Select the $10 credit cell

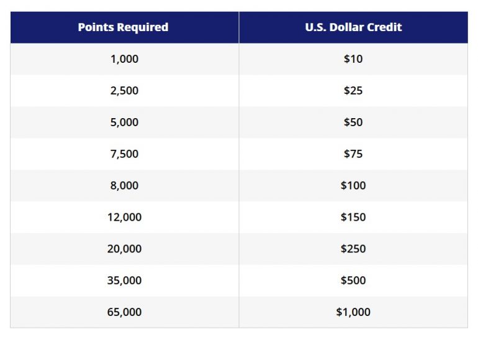353,59
